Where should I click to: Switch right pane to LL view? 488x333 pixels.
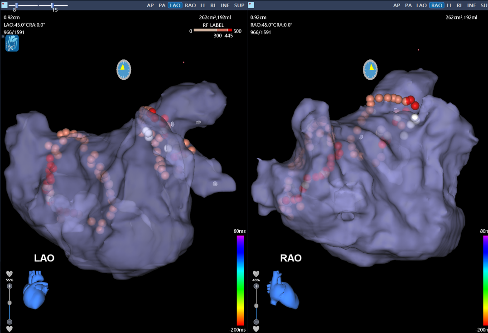click(x=449, y=5)
